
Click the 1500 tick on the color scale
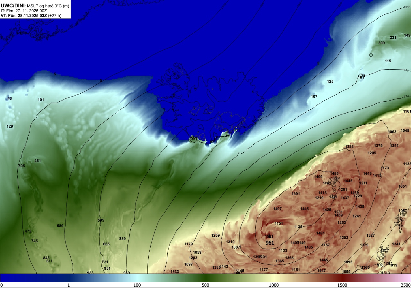pos(342,285)
